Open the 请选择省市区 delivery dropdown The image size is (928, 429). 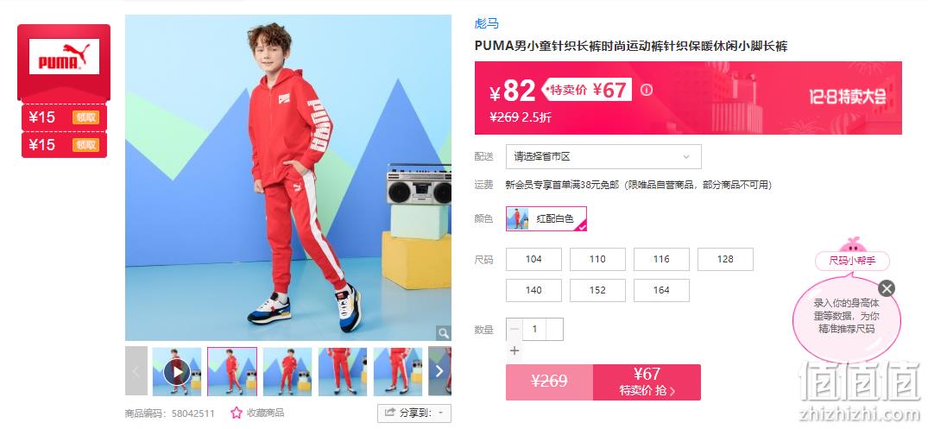603,157
